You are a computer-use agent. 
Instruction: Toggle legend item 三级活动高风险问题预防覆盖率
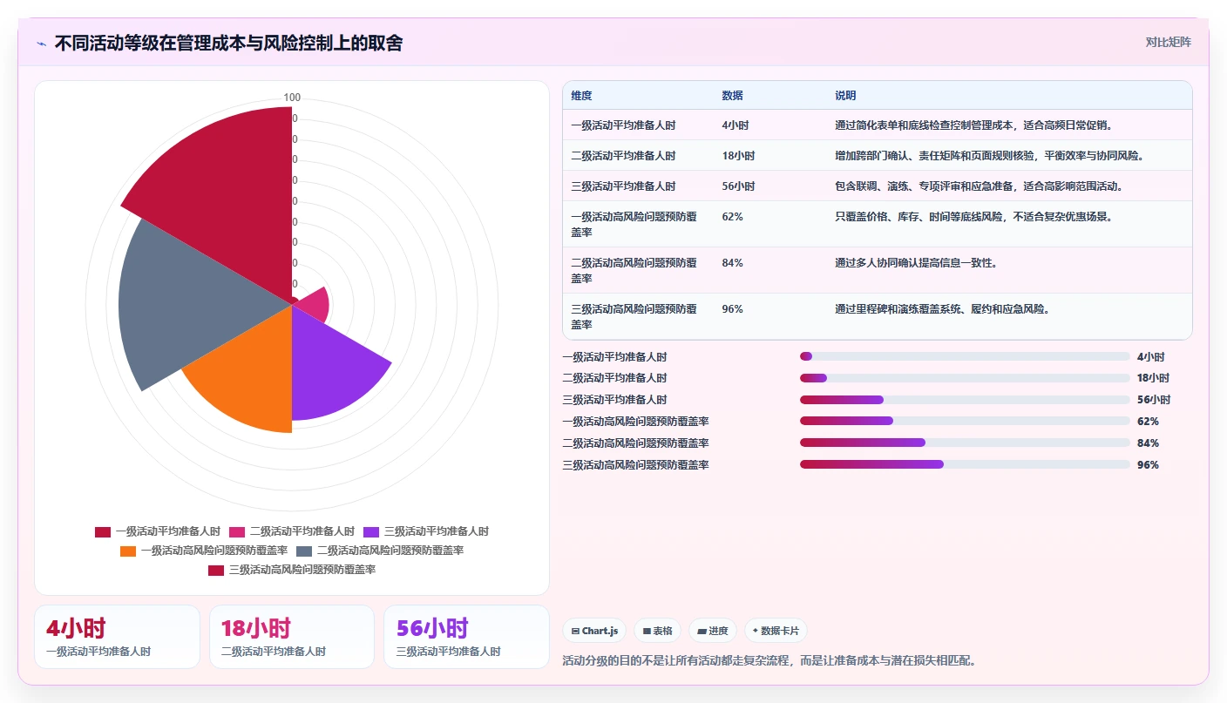tap(292, 570)
